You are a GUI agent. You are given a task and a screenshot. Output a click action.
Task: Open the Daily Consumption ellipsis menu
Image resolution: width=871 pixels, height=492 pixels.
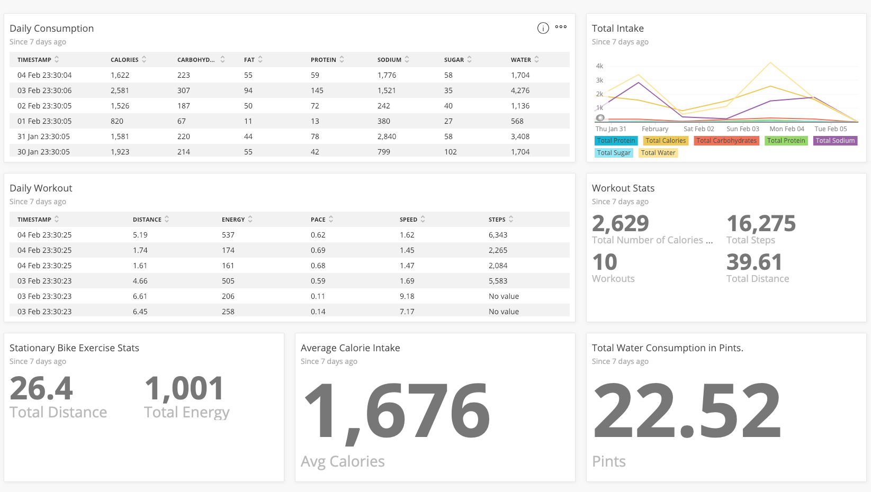tap(561, 26)
